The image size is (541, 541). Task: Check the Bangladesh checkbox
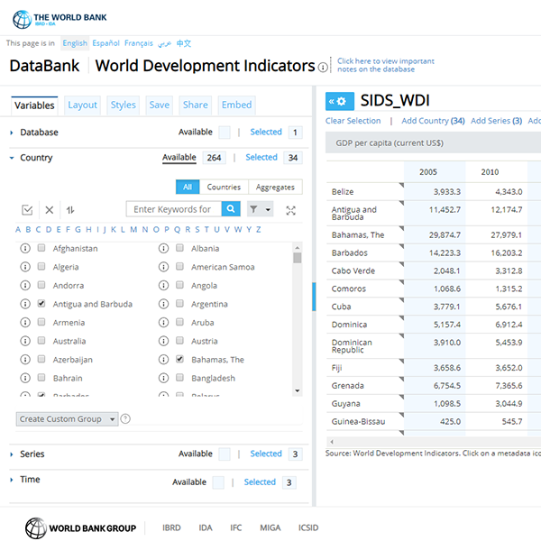tap(179, 378)
